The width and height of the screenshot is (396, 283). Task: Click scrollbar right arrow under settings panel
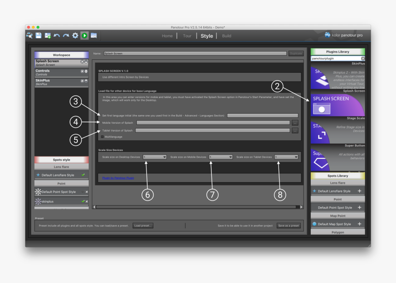(x=301, y=207)
